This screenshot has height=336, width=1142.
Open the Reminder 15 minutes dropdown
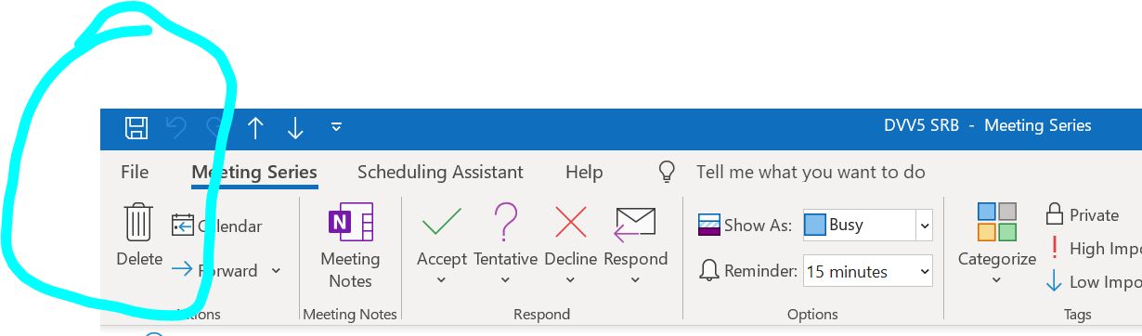[868, 272]
